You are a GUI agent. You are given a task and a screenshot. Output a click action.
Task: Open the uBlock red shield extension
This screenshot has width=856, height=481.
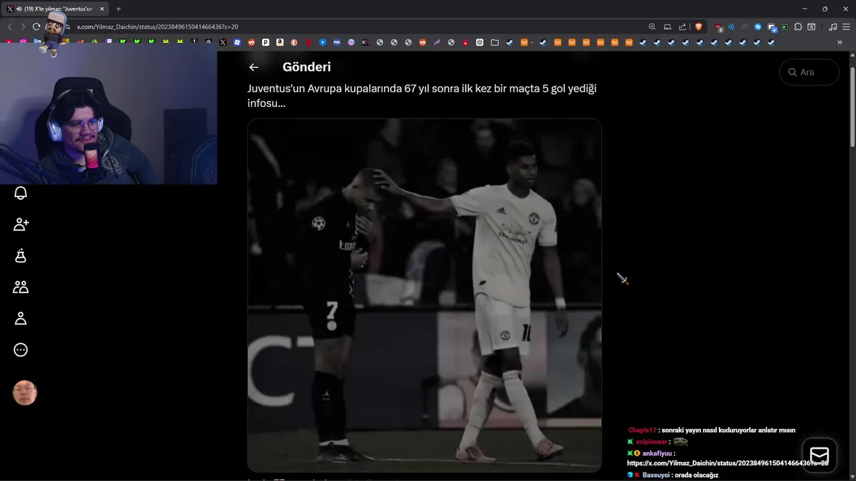point(718,27)
